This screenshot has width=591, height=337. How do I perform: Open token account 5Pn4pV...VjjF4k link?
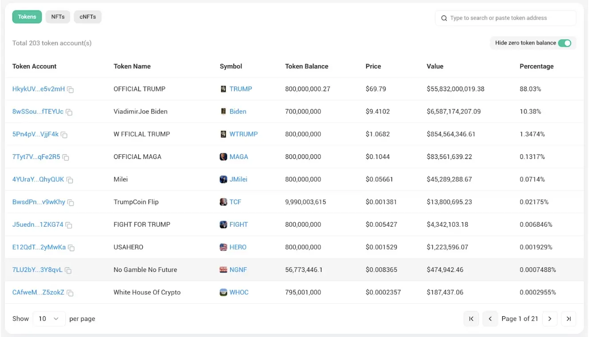point(35,134)
